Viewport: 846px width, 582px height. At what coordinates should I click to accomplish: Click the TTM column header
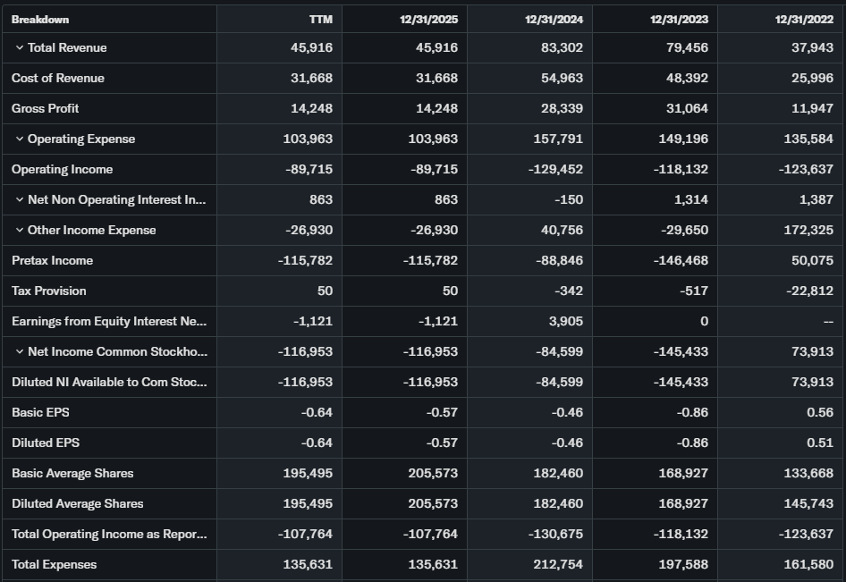click(x=320, y=19)
